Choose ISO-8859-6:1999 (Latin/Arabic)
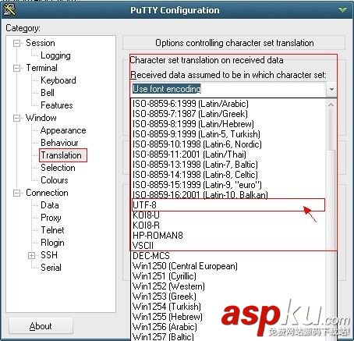Viewport: 354px width, 341px height. coord(228,104)
